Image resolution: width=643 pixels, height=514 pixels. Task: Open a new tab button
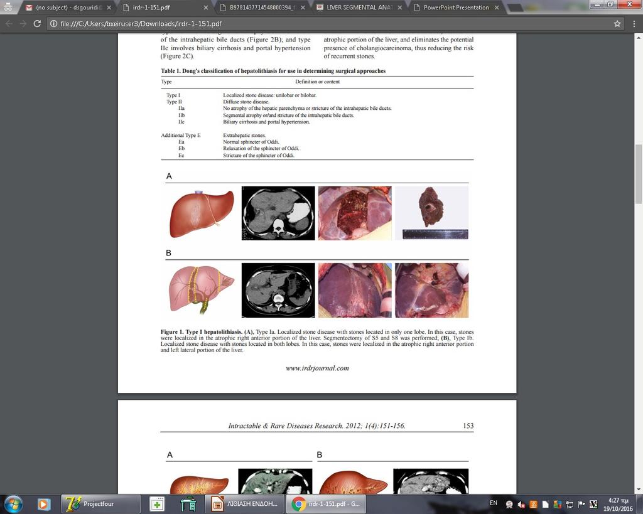[515, 8]
